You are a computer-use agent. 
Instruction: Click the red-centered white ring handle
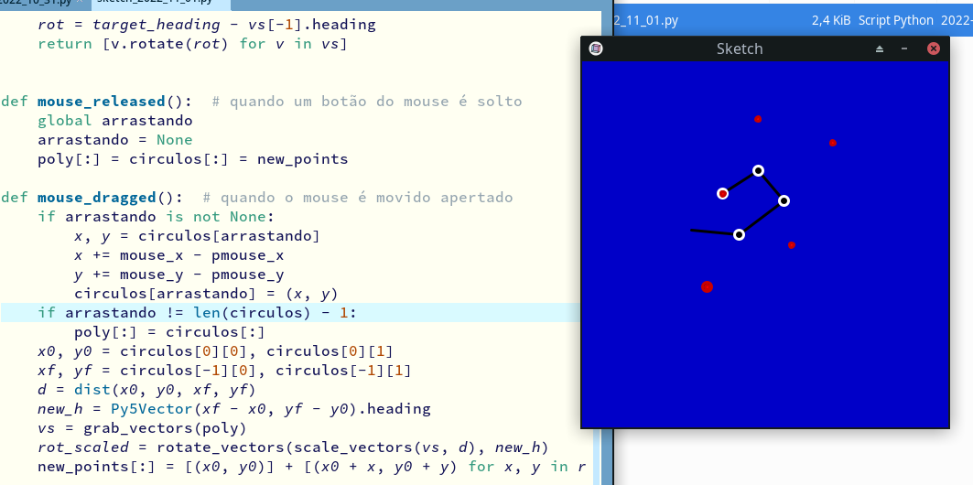(723, 193)
